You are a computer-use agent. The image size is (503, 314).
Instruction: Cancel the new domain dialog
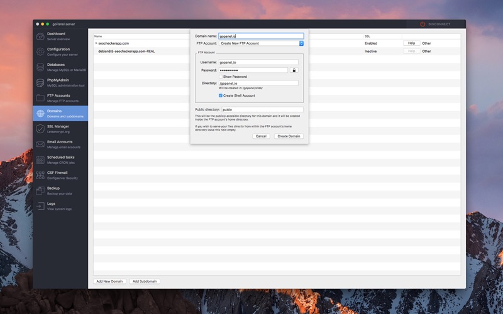point(261,136)
